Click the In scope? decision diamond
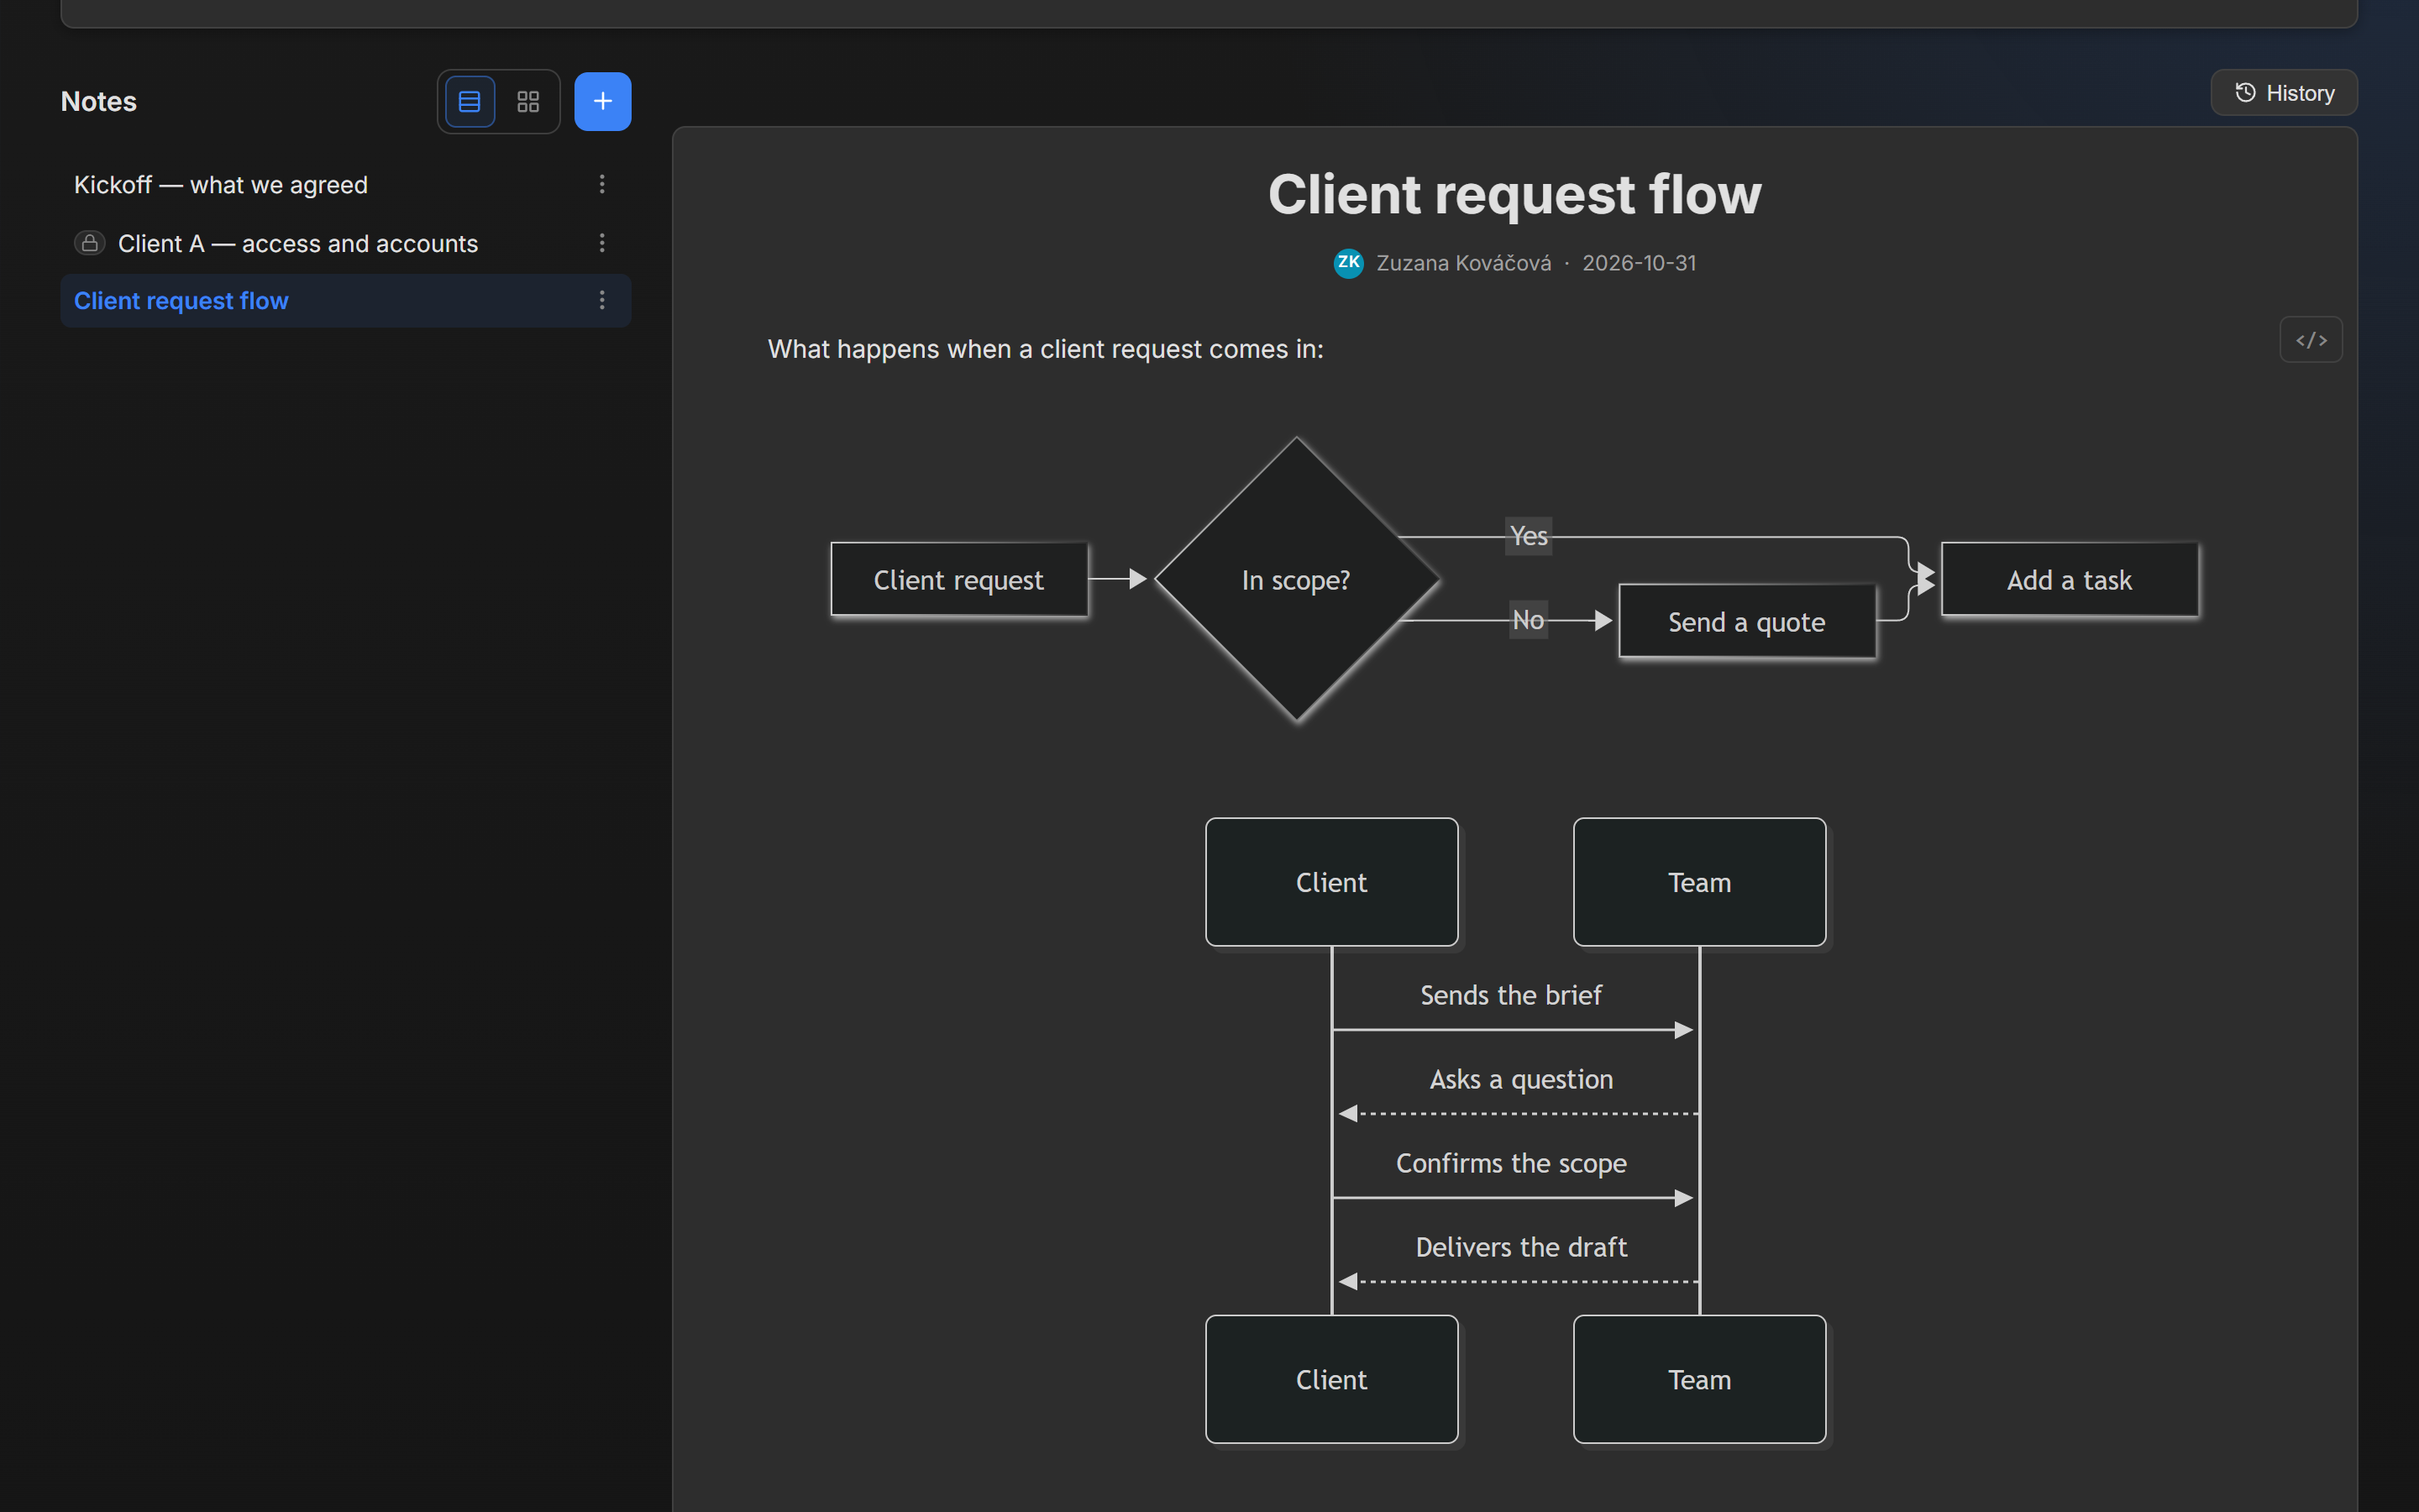The width and height of the screenshot is (2419, 1512). 1297,580
